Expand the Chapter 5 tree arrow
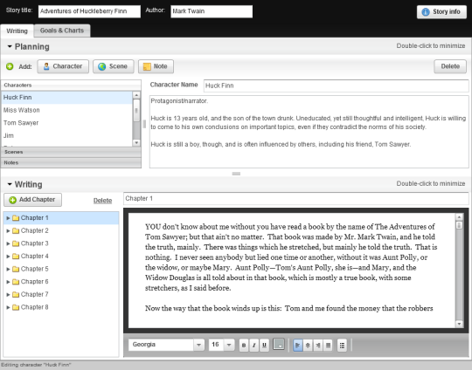Viewport: 472px width, 370px height. click(8, 270)
